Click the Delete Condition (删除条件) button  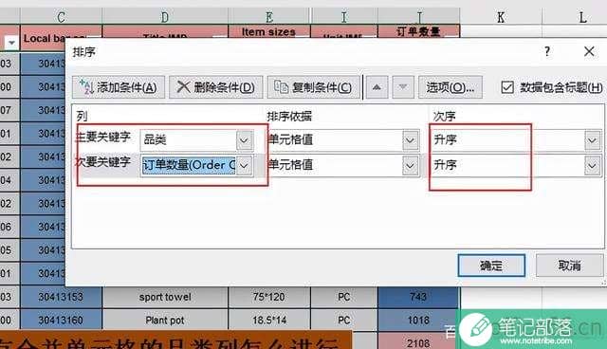tap(216, 87)
